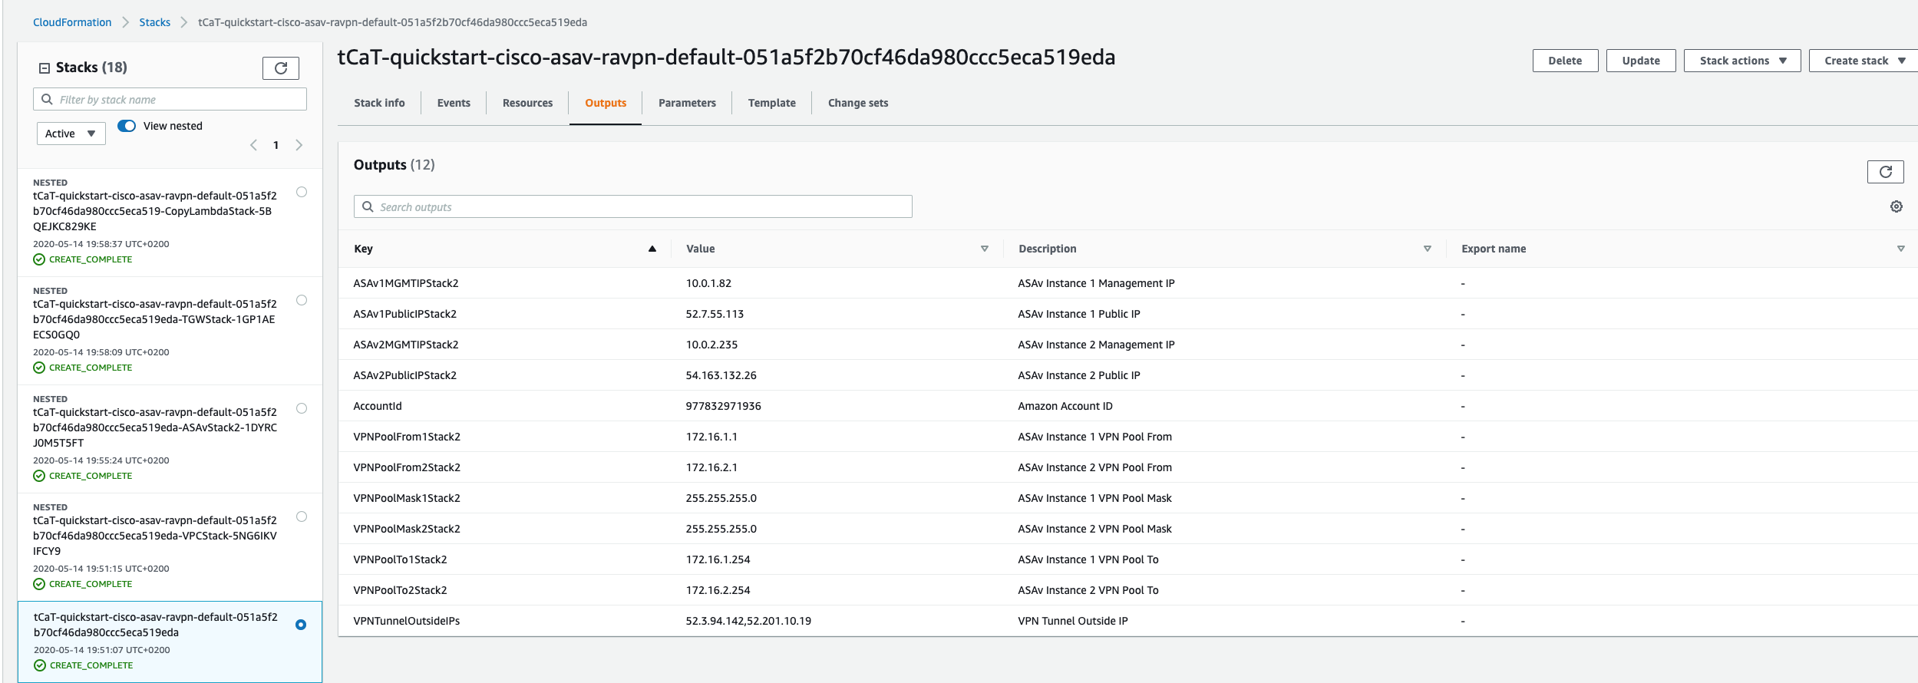This screenshot has height=683, width=1918.
Task: Click the Key column header
Action: point(363,249)
